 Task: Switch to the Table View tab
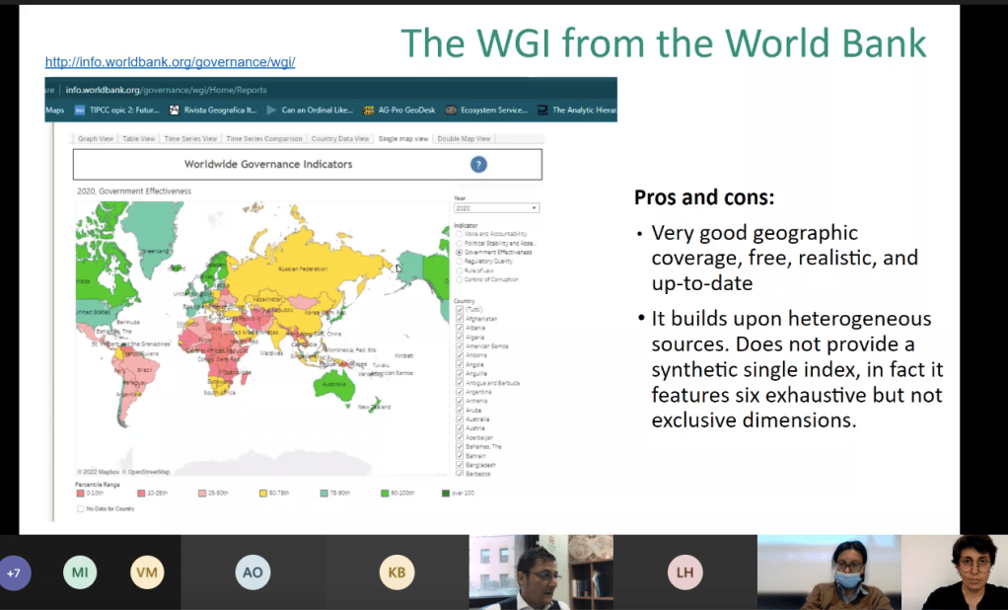tap(138, 139)
